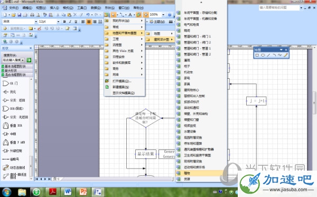Viewport: 317px width, 197px height.
Task: Open the font size dropdown (12pt)
Action: (x=58, y=22)
